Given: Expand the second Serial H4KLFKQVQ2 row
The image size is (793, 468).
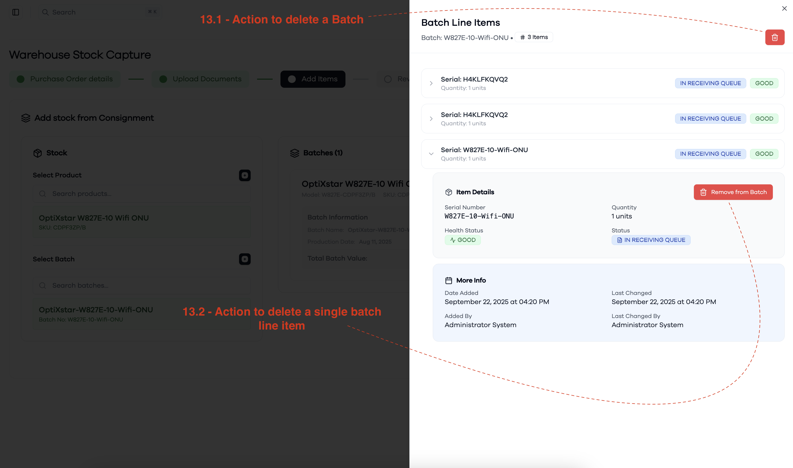Looking at the screenshot, I should [431, 119].
